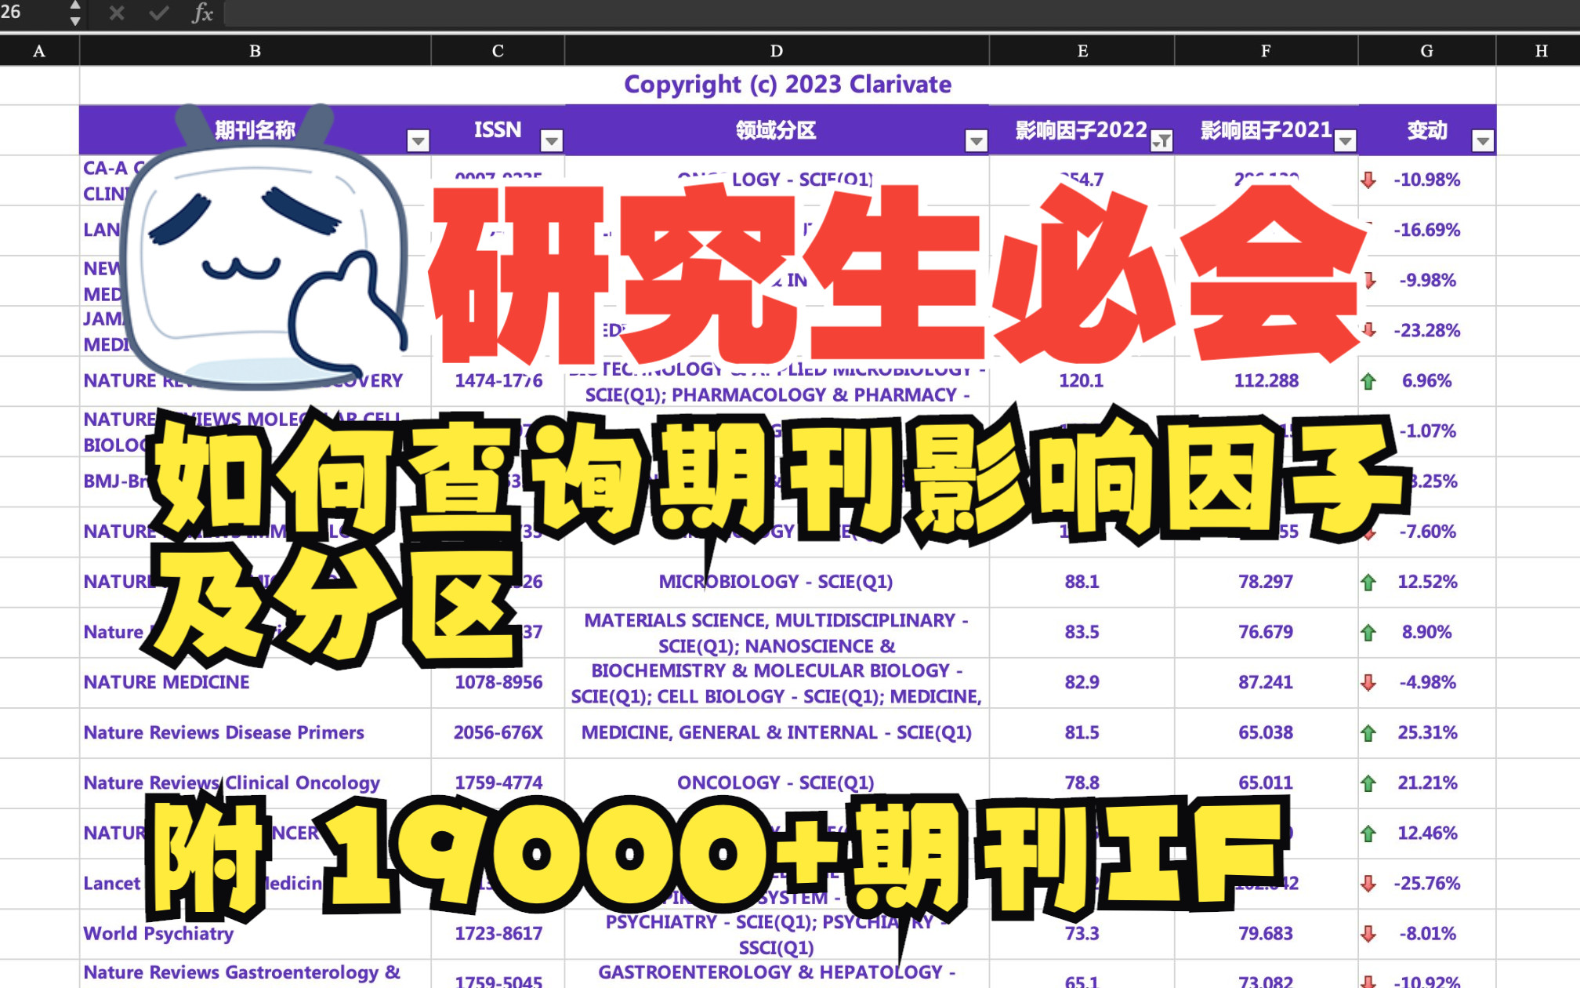Click the red down arrow beside -25.76%
This screenshot has height=988, width=1580.
1368,883
